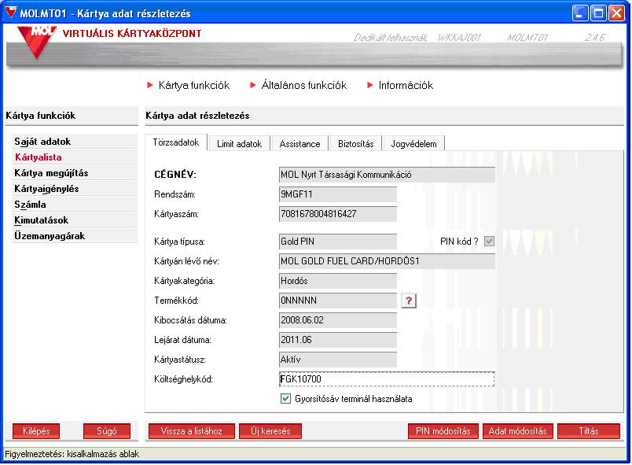Switch to the Törzsadatok tab
632x465 pixels.
pyautogui.click(x=176, y=142)
